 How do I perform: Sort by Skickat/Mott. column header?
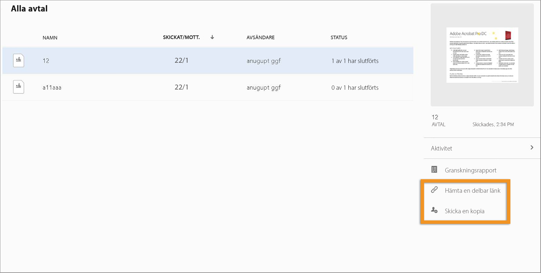181,37
